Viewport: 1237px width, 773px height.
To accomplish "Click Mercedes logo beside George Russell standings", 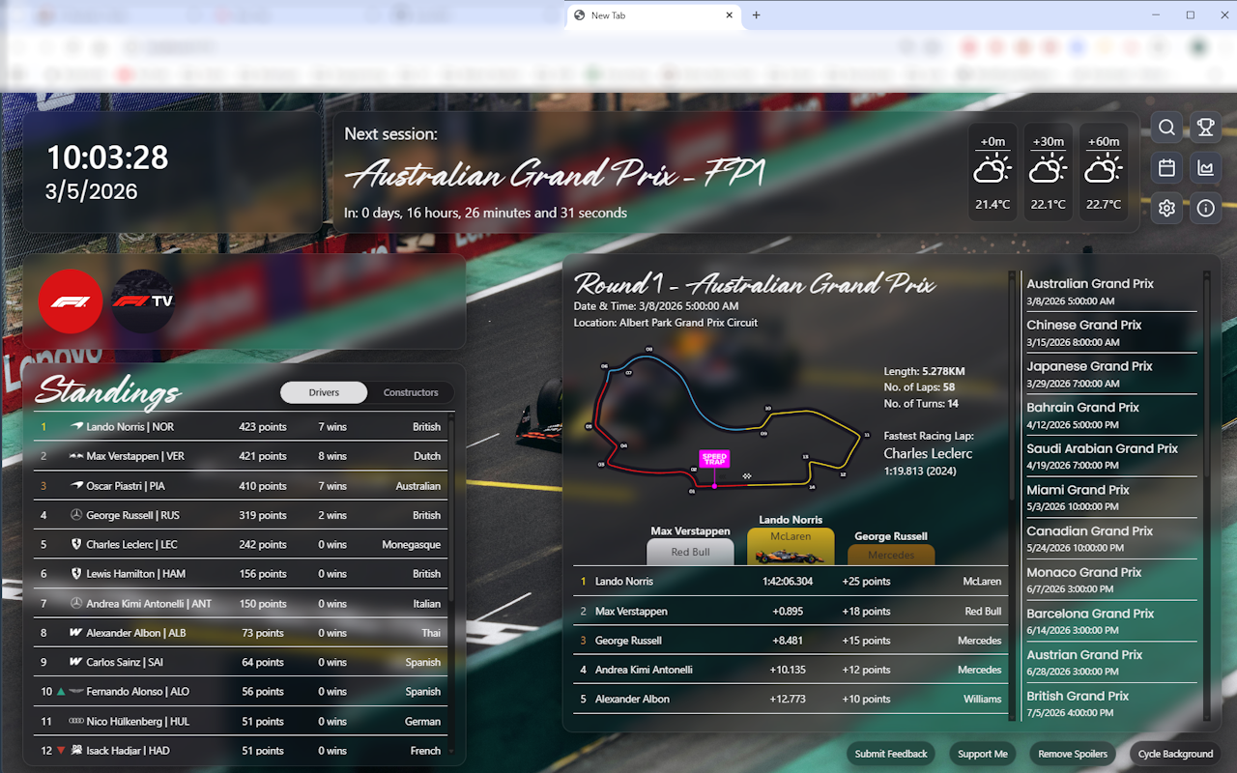I will (x=76, y=515).
